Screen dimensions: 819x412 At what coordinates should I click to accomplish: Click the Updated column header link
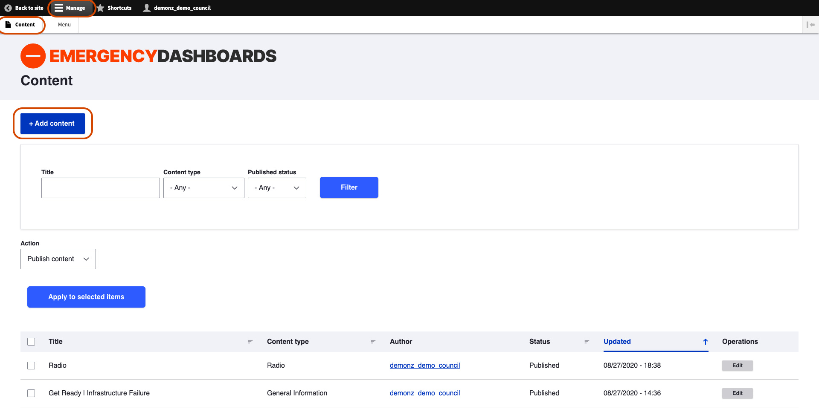pos(617,342)
